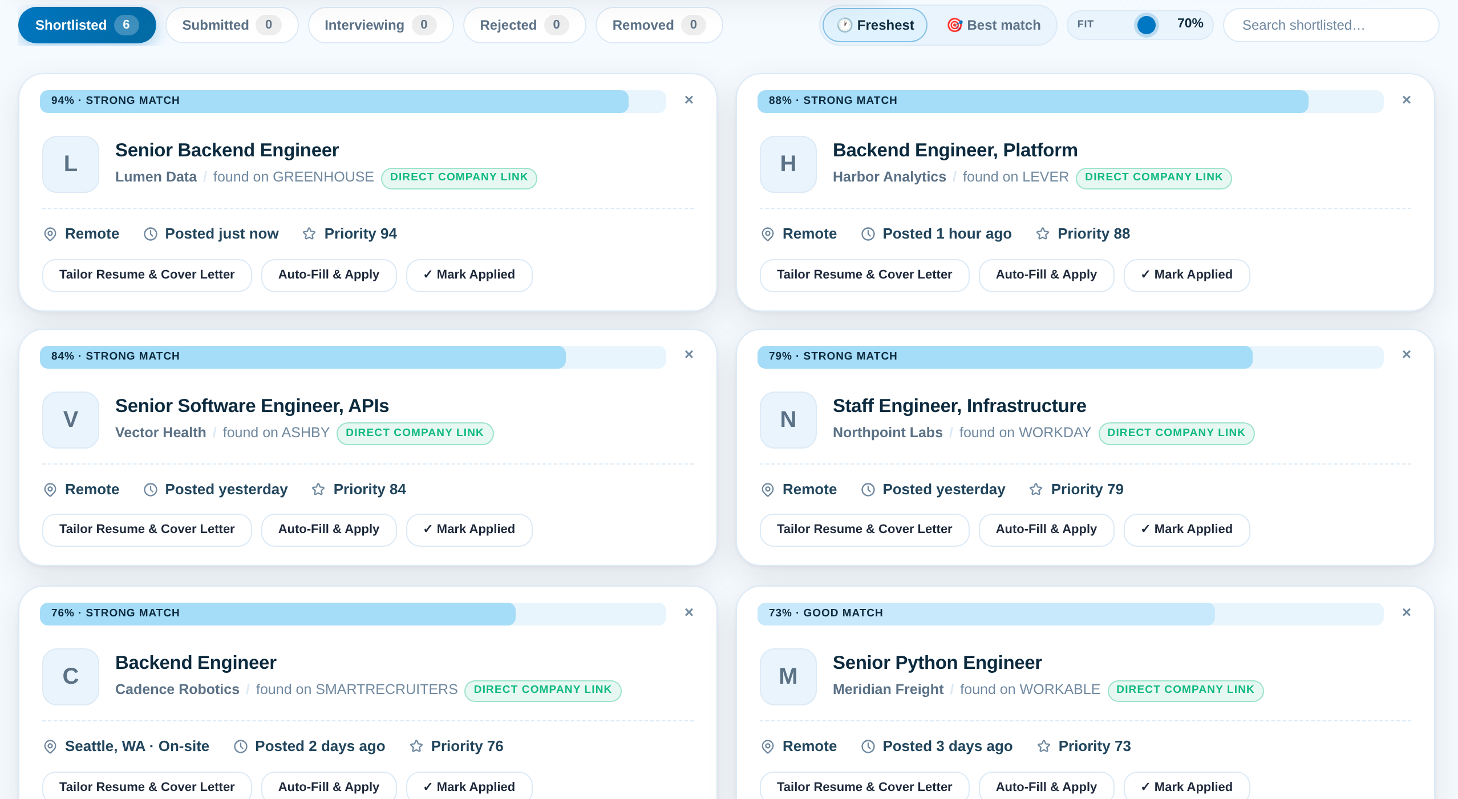Click location pin on Lumen Data card
This screenshot has height=799, width=1458.
(50, 234)
